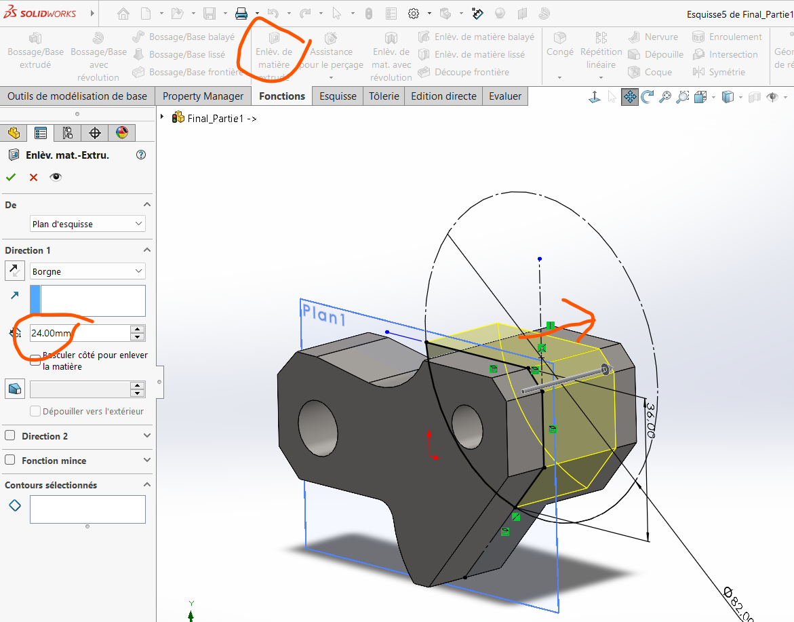The height and width of the screenshot is (622, 794).
Task: Decrease the 24.00mm depth with the down spinner
Action: click(137, 337)
